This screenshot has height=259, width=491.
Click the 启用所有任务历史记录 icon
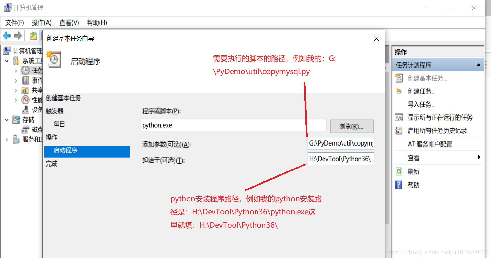(399, 130)
